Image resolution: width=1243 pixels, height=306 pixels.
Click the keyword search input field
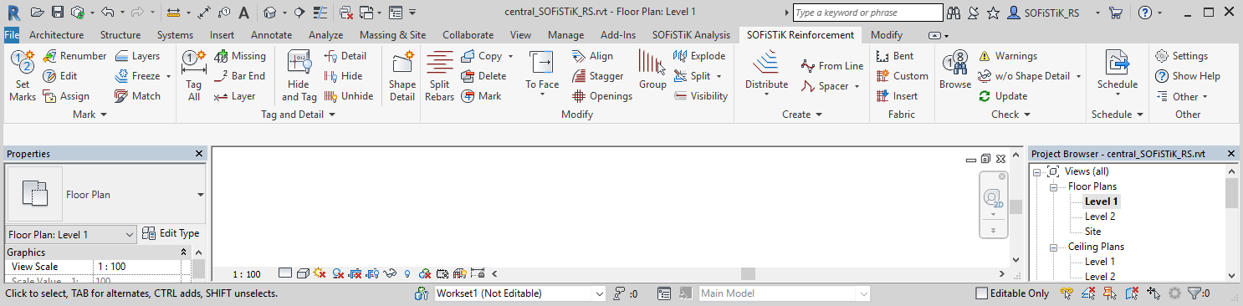[867, 13]
